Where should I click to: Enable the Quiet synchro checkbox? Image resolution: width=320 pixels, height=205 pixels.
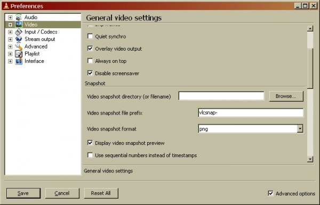[x=90, y=36]
